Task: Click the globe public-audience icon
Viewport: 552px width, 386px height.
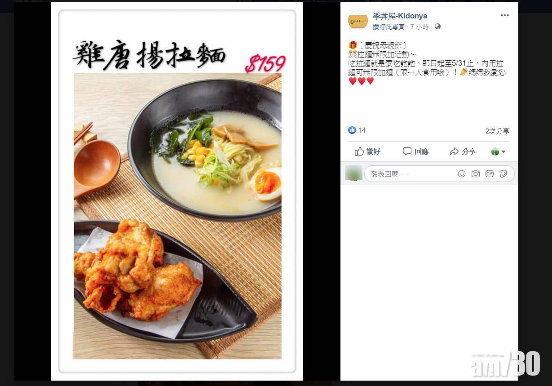Action: pyautogui.click(x=437, y=27)
